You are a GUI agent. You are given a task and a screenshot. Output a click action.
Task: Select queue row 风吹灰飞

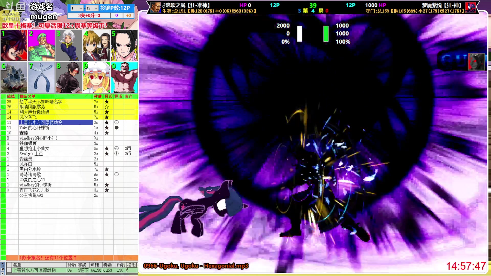pyautogui.click(x=72, y=117)
